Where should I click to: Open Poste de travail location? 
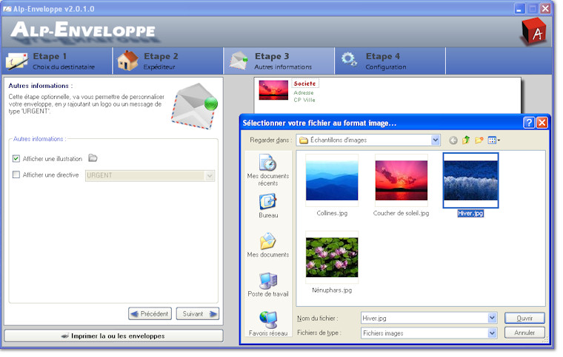pos(267,285)
